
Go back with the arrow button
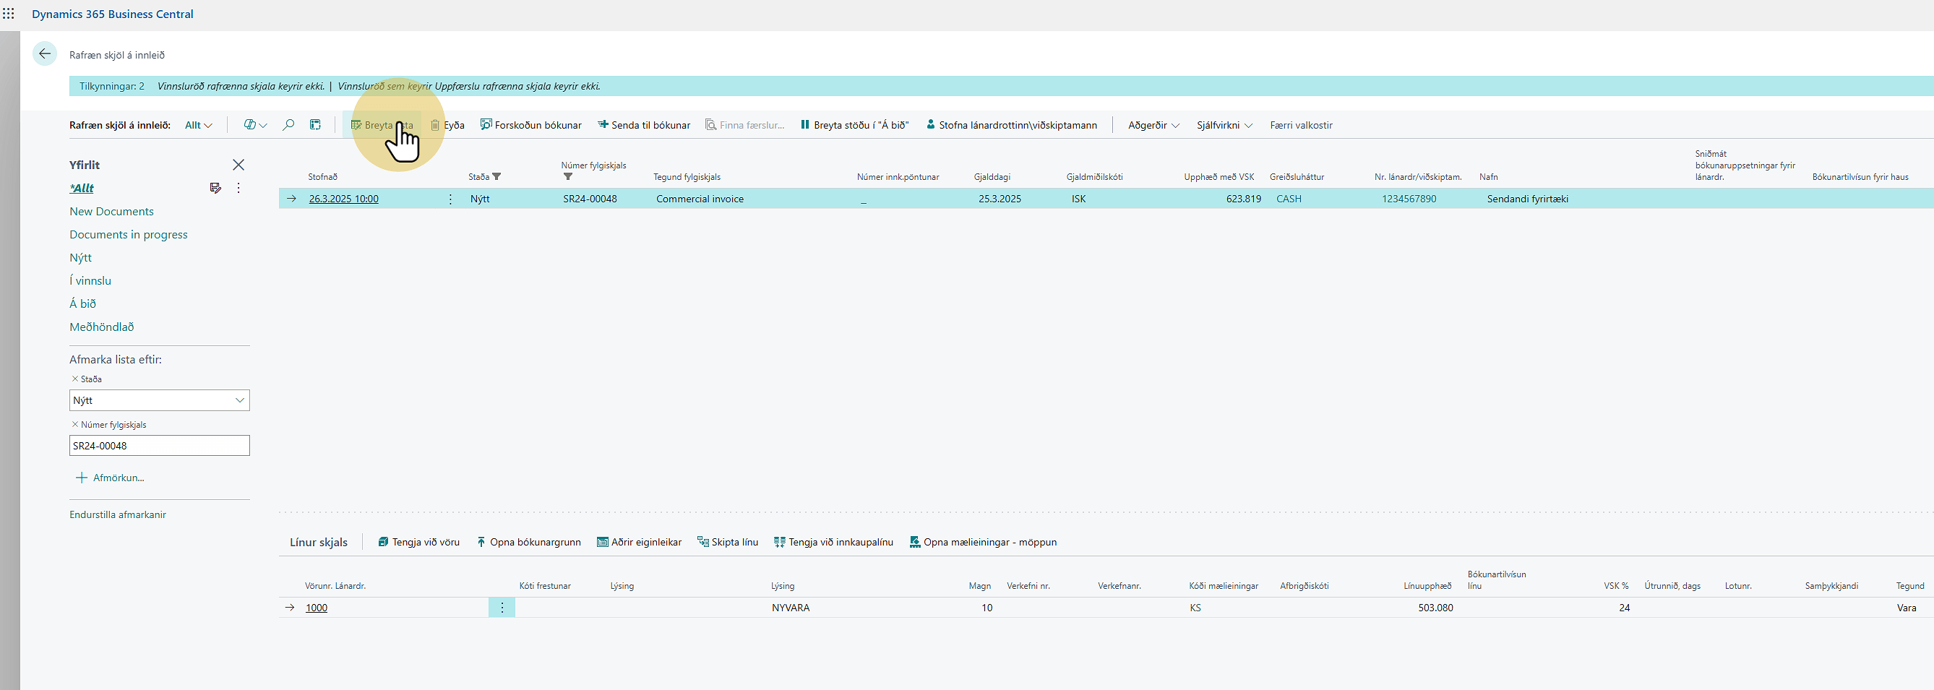click(x=45, y=54)
